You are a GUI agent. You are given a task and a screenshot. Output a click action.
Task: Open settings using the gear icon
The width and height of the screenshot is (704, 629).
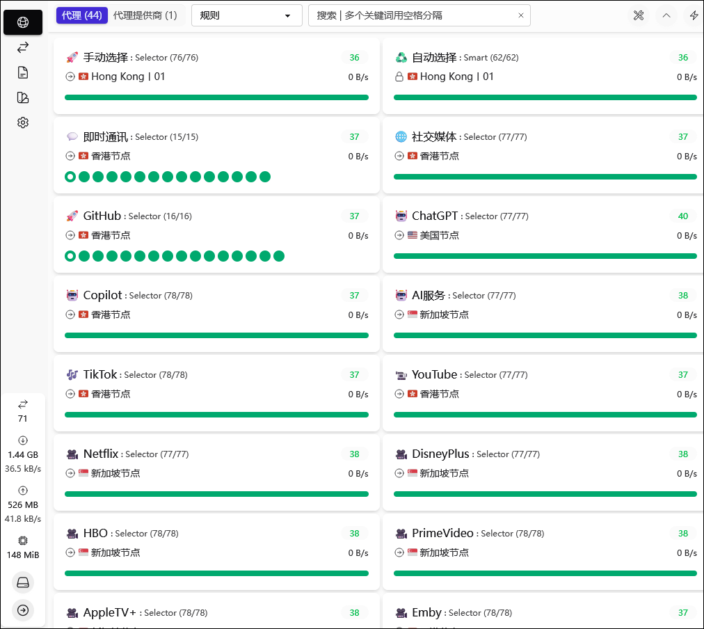click(x=23, y=122)
